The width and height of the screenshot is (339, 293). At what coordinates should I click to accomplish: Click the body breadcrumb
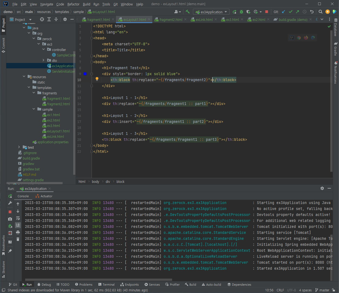[95, 181]
